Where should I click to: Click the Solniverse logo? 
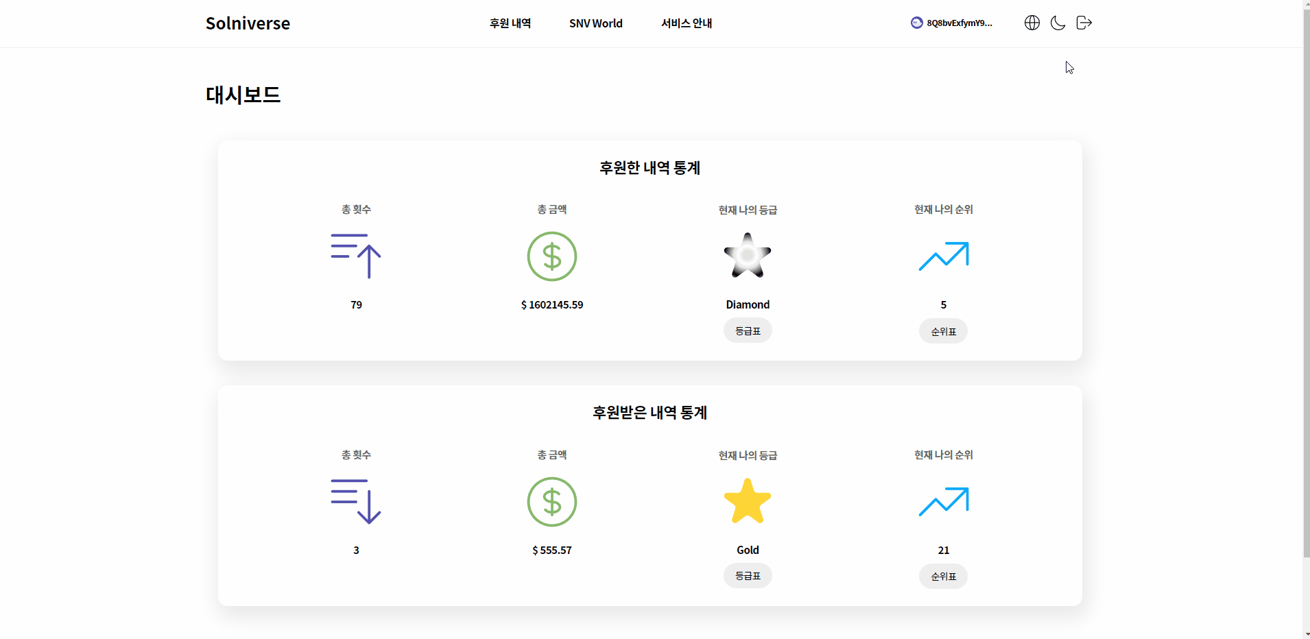click(x=248, y=23)
